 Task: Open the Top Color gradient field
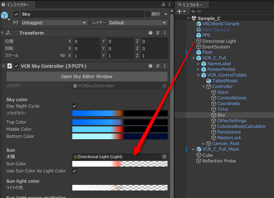pyautogui.click(x=120, y=122)
